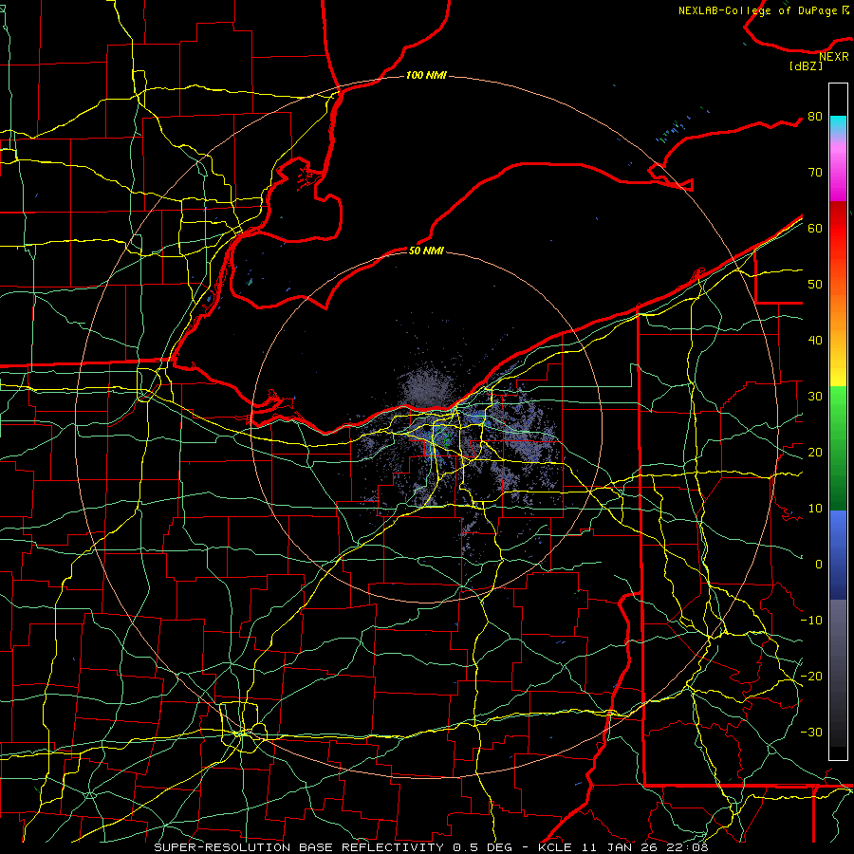Pick the orange segment of color bar
Screen dimensions: 854x854
point(838,322)
